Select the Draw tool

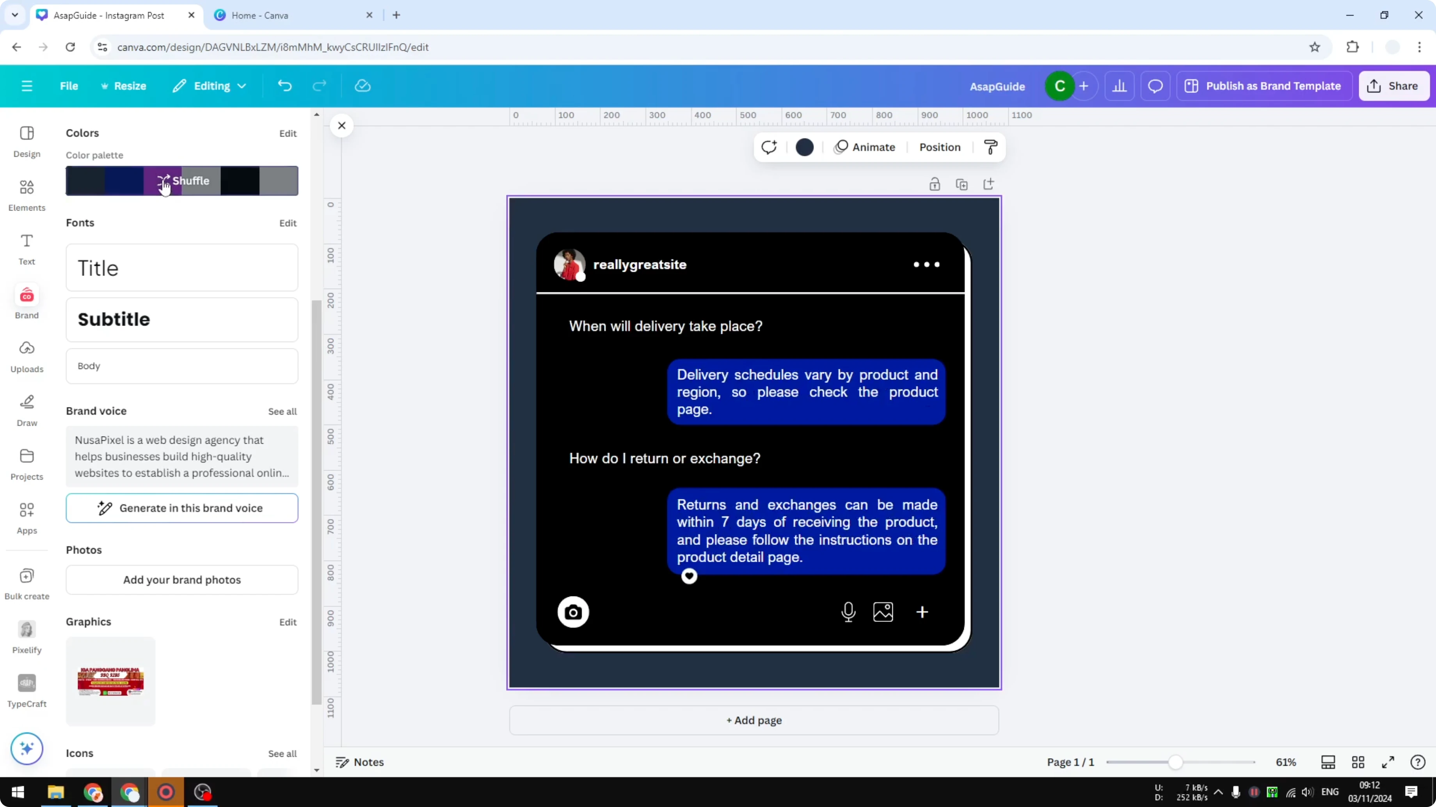pyautogui.click(x=26, y=410)
